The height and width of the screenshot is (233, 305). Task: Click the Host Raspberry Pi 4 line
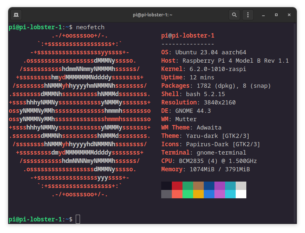pyautogui.click(x=225, y=61)
